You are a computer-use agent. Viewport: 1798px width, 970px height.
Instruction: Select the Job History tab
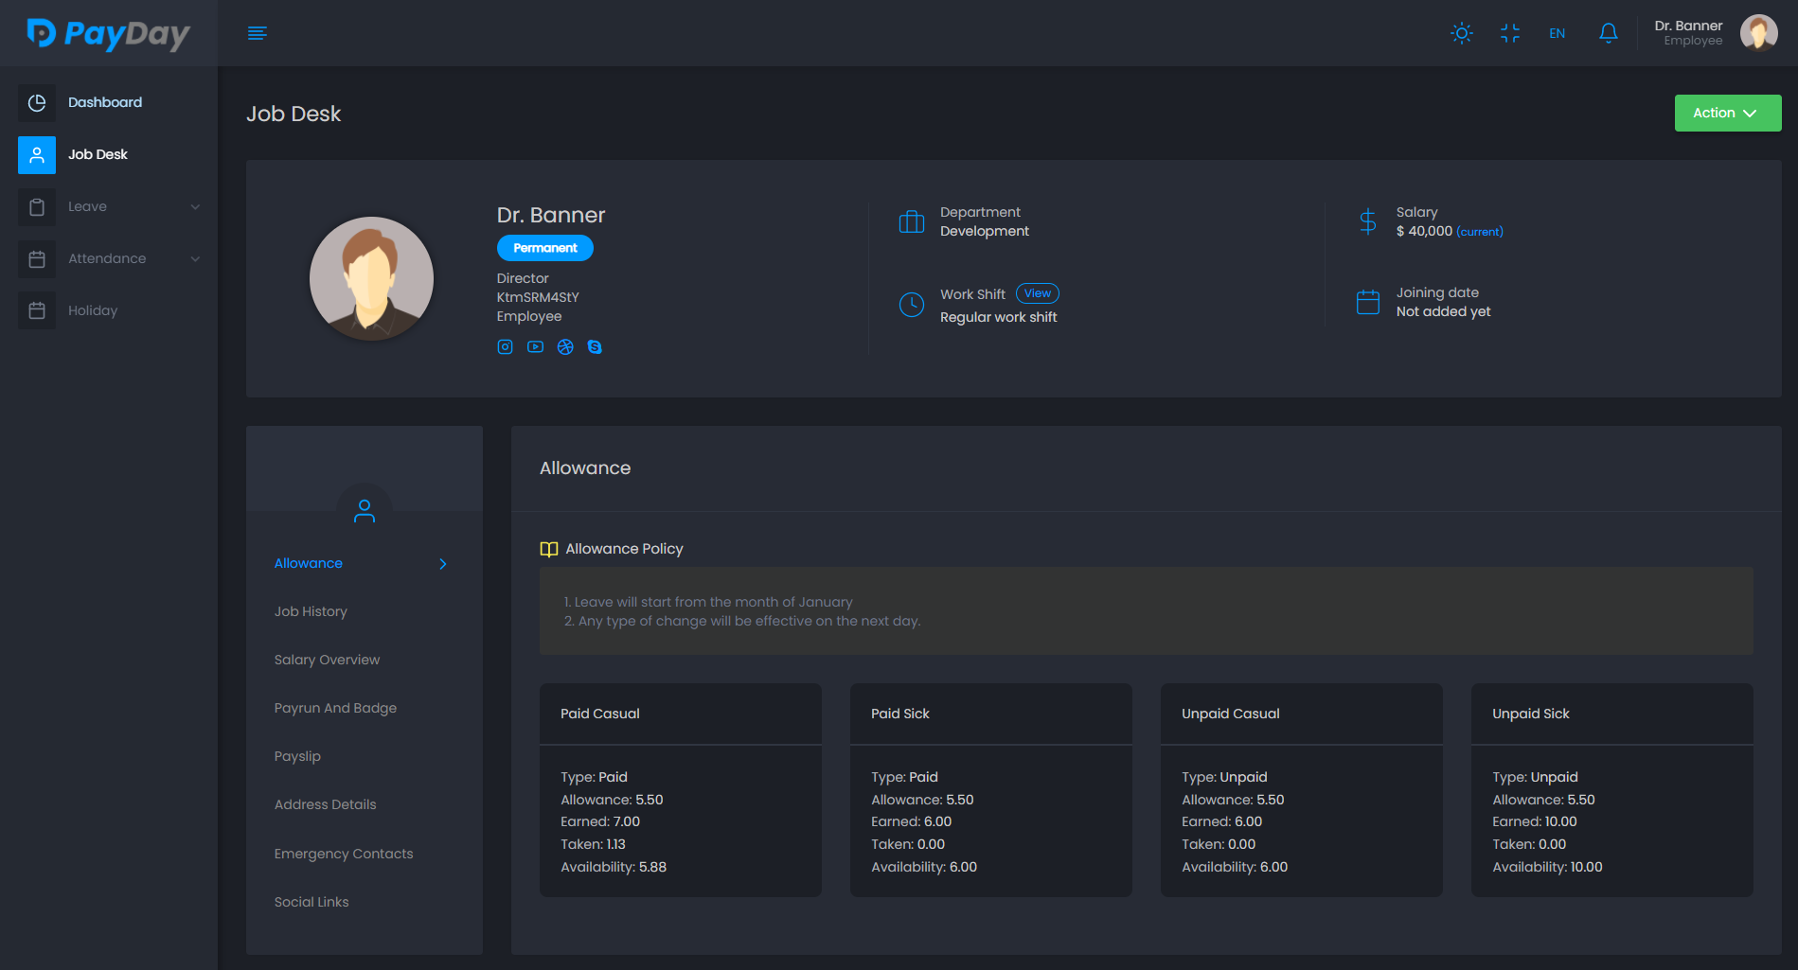click(x=311, y=611)
